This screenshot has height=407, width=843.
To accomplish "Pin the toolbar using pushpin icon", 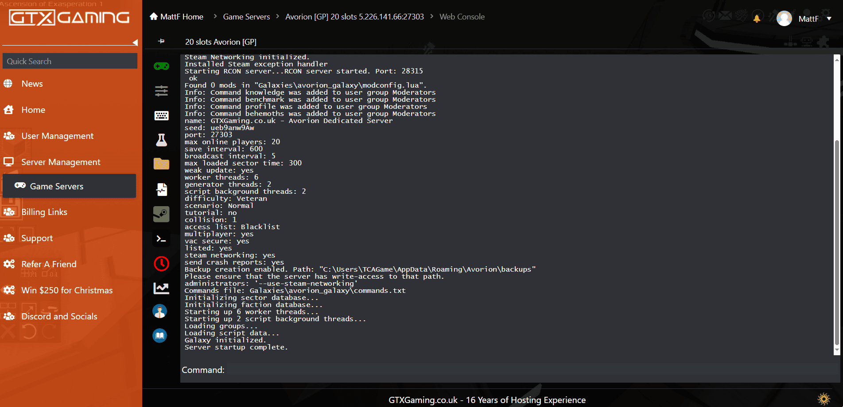I will [x=161, y=41].
